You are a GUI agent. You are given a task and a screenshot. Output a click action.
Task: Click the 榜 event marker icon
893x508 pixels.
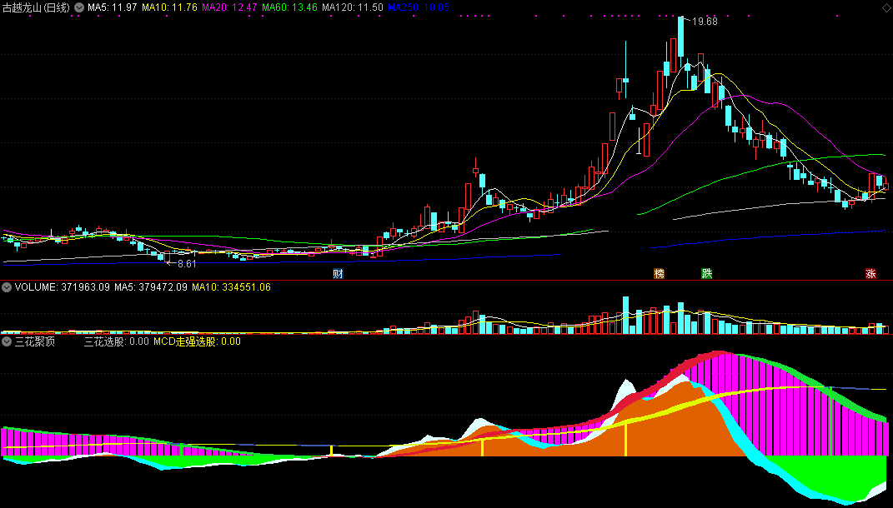pos(660,274)
